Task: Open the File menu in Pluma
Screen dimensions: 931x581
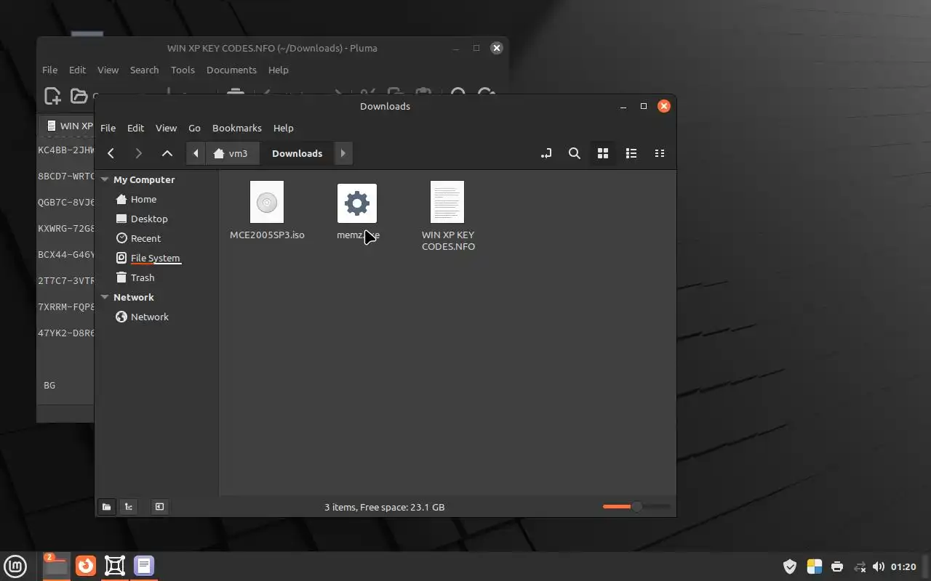Action: 49,70
